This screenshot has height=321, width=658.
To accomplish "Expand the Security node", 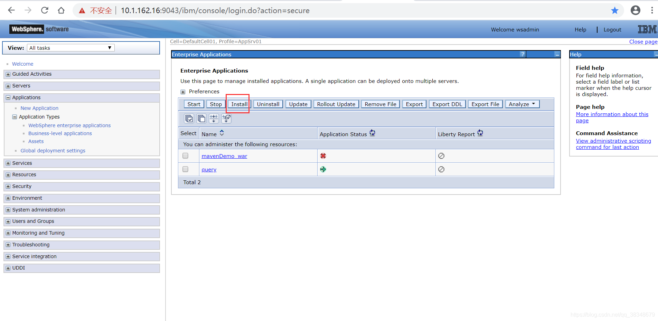I will pos(8,187).
